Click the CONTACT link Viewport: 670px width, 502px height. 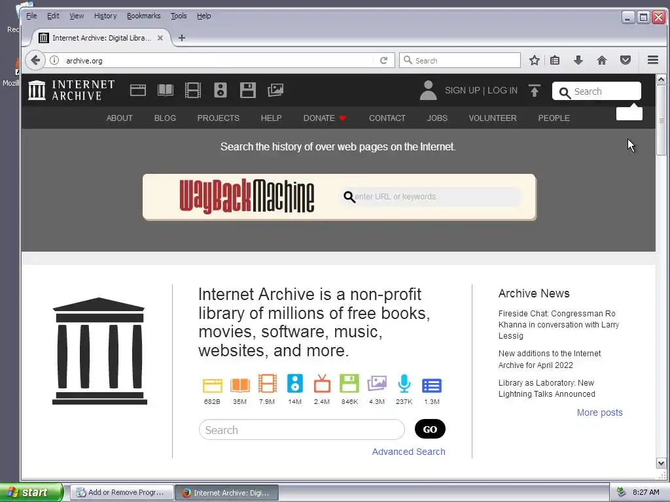click(387, 118)
